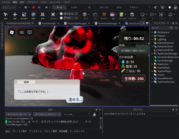This screenshot has width=179, height=139.
Task: Switch to the スクリプト ribbon tab
Action: click(x=104, y=8)
